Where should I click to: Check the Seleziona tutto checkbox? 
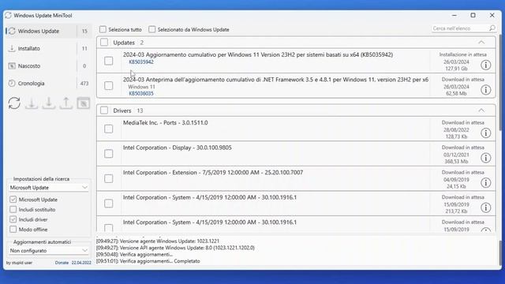click(103, 29)
